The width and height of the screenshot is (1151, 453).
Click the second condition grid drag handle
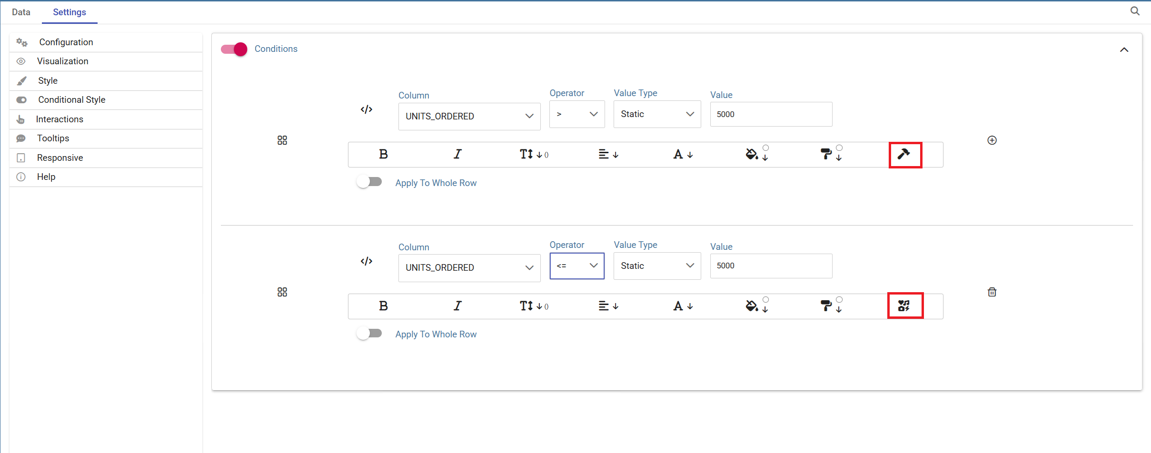point(282,292)
